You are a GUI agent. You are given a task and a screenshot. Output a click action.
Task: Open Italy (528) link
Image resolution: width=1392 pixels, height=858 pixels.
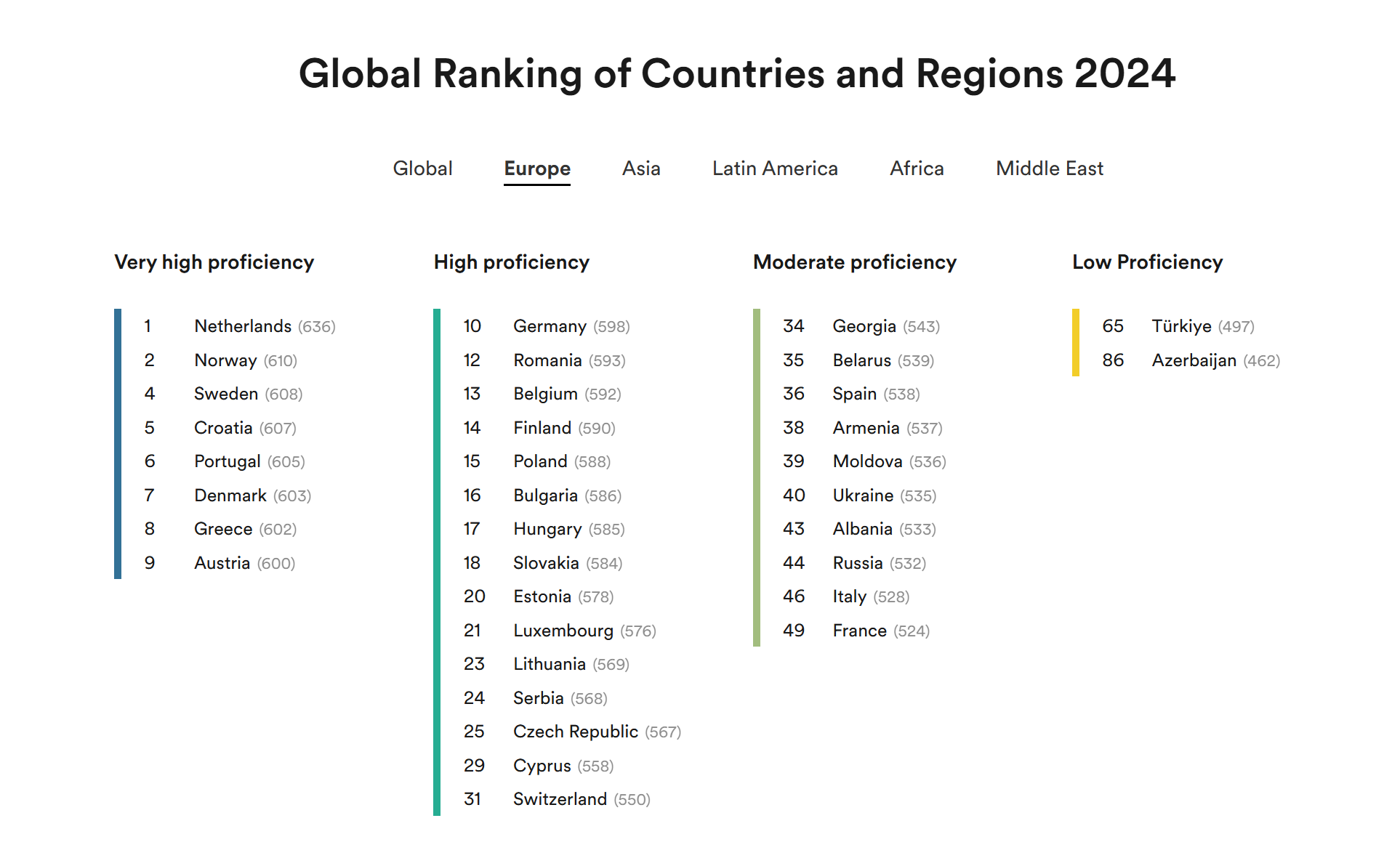pyautogui.click(x=871, y=596)
